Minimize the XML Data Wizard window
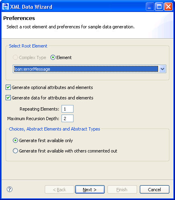 point(150,7)
